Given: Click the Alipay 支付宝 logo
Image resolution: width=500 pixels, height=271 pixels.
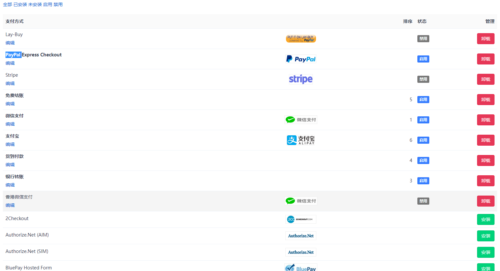Looking at the screenshot, I should 301,140.
